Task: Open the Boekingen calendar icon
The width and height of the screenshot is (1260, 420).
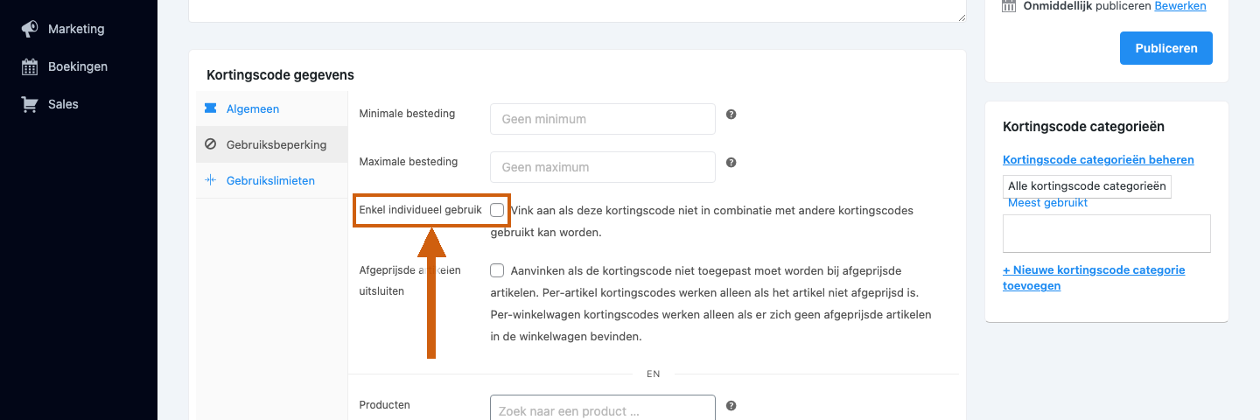Action: (x=30, y=66)
